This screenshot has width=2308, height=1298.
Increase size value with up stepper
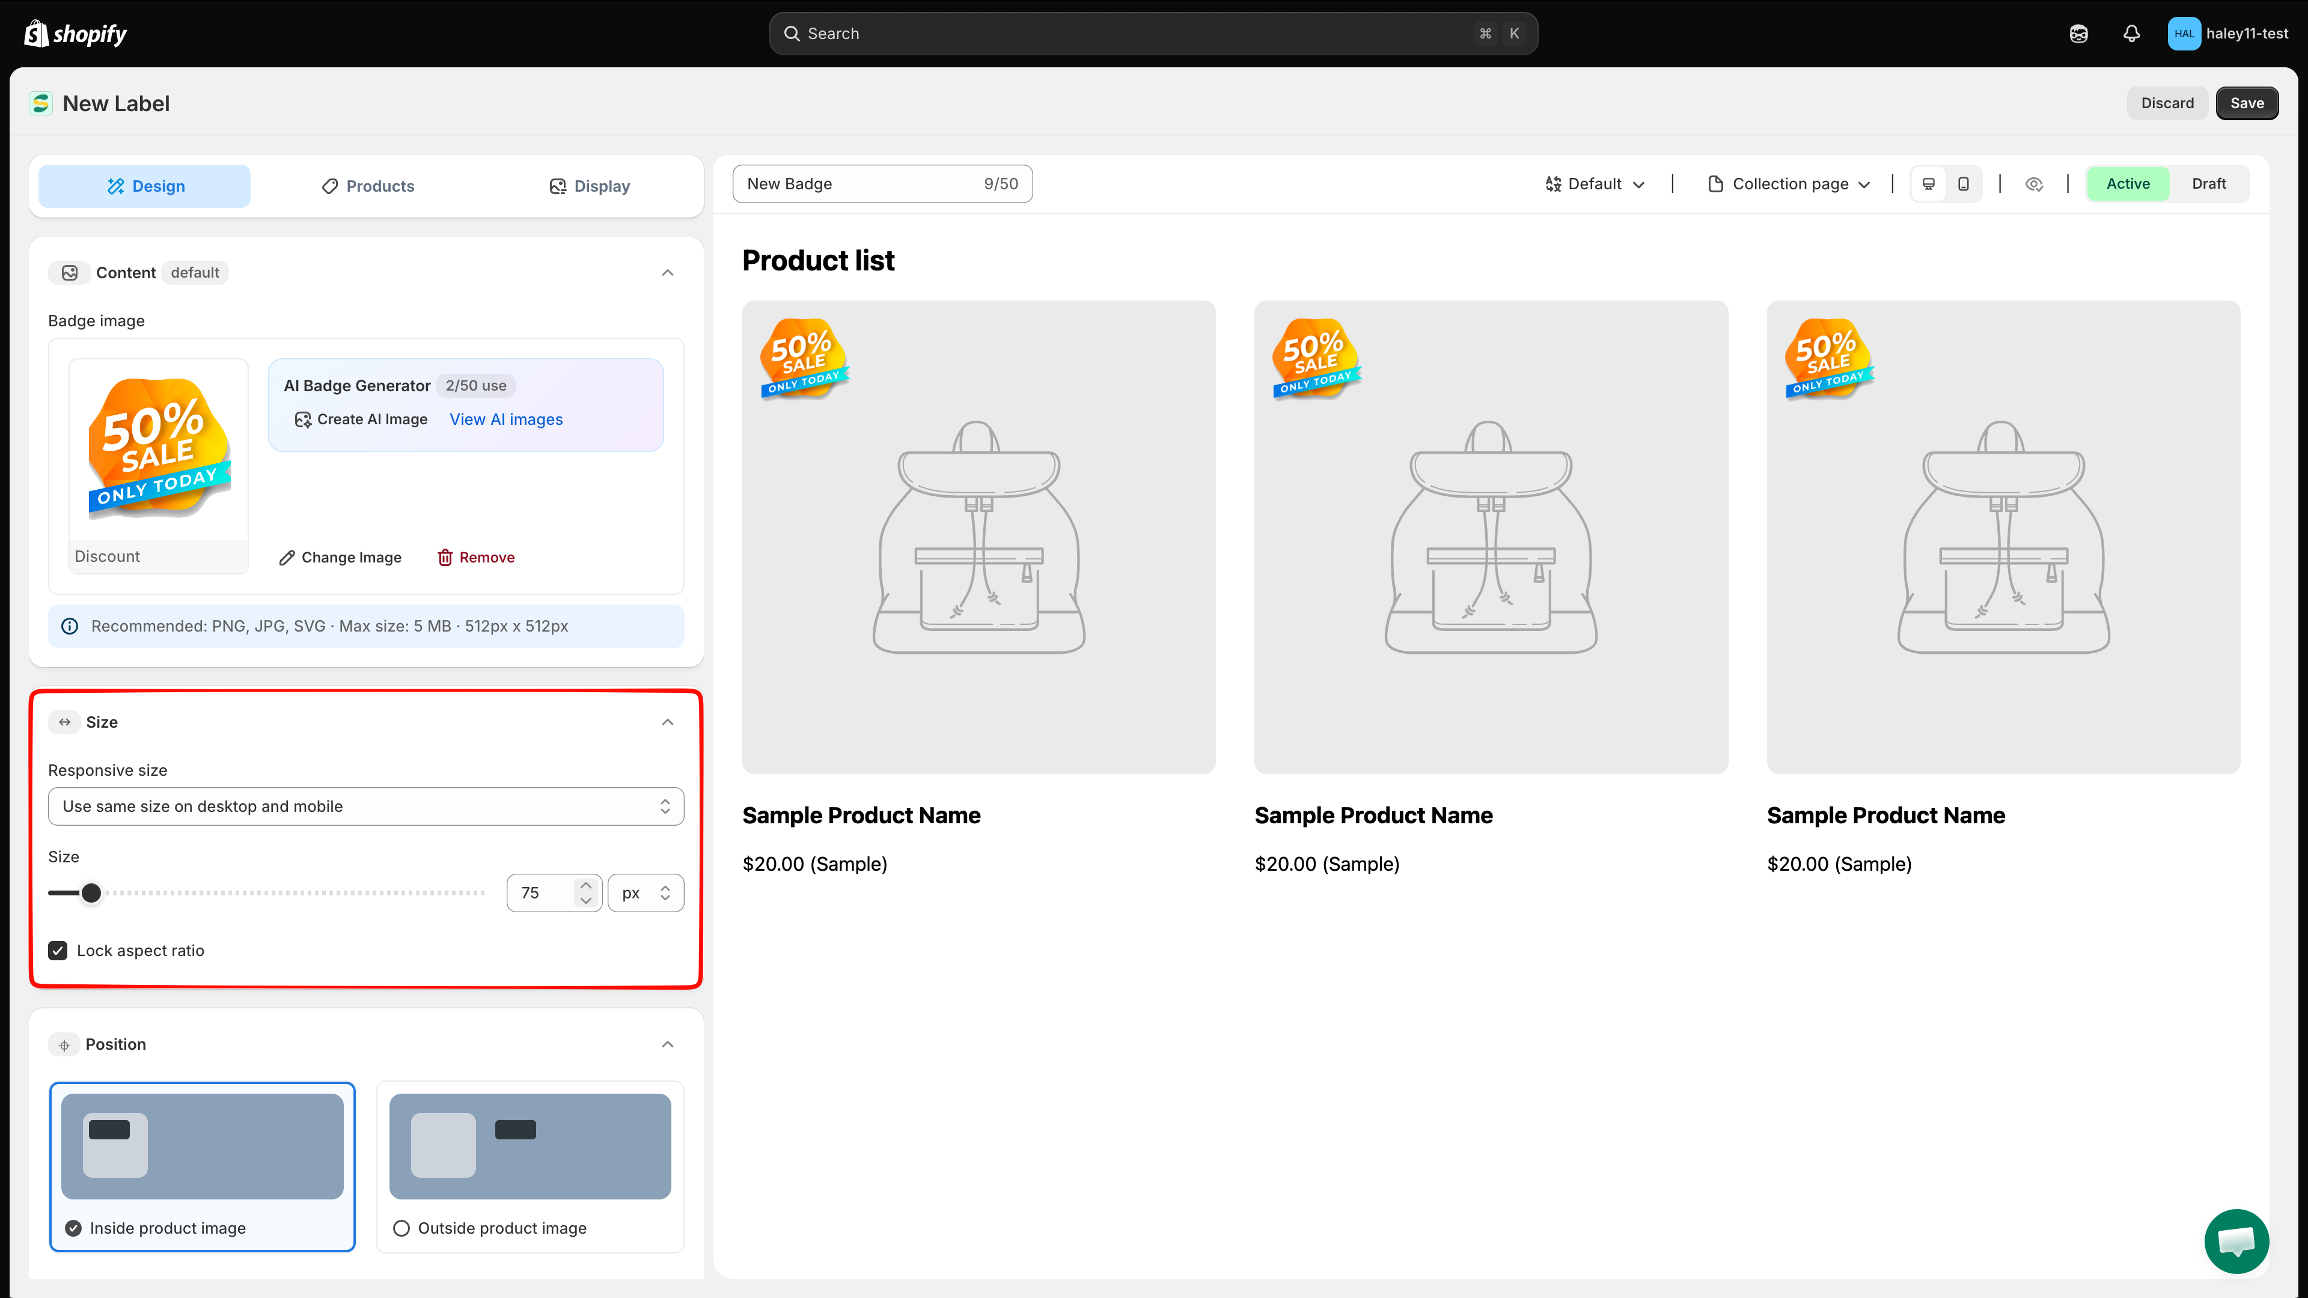pos(586,885)
